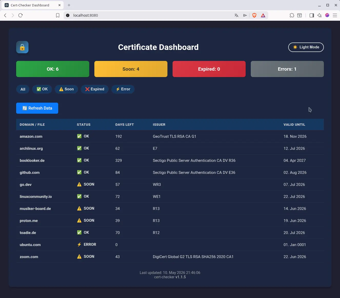Filter by OK status
Screen dimensions: 340x298
pos(42,89)
